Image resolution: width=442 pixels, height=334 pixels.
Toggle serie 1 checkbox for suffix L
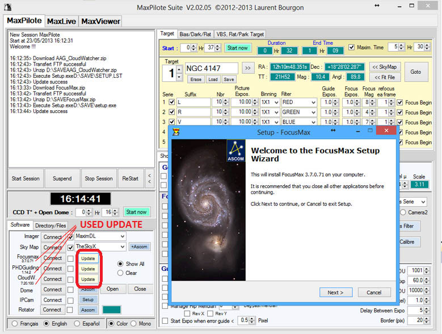[172, 102]
